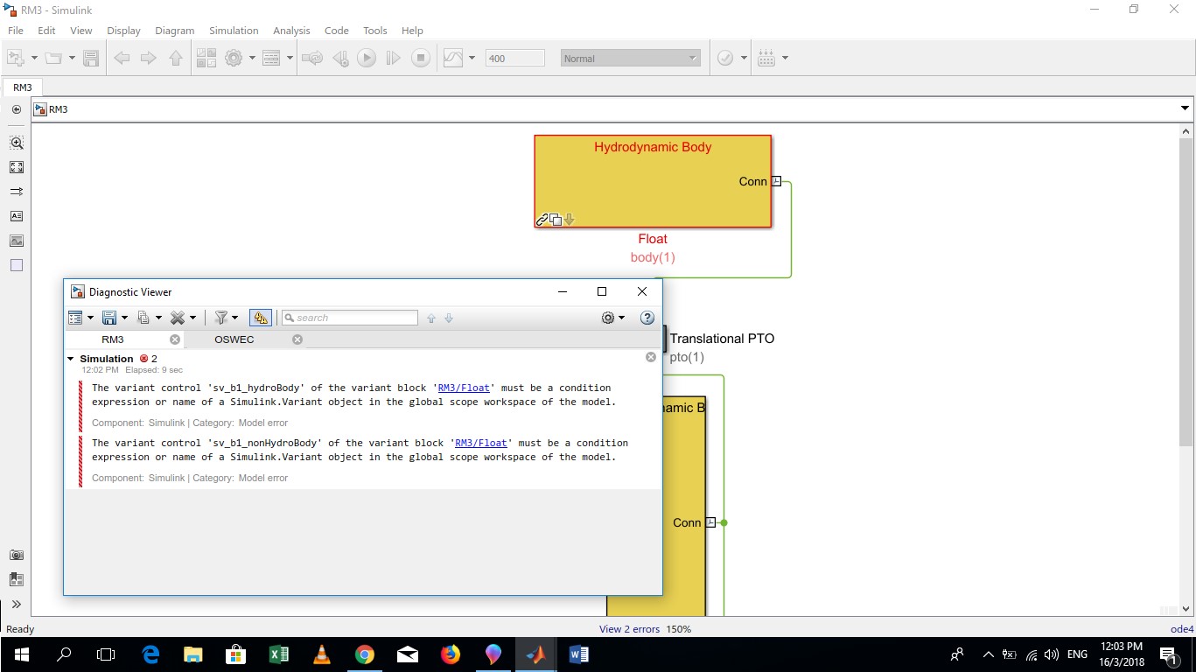The width and height of the screenshot is (1196, 672).
Task: Stop the running simulation
Action: click(421, 58)
